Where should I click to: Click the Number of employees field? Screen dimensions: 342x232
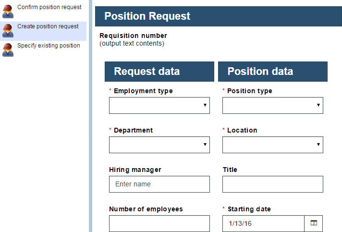click(x=159, y=223)
